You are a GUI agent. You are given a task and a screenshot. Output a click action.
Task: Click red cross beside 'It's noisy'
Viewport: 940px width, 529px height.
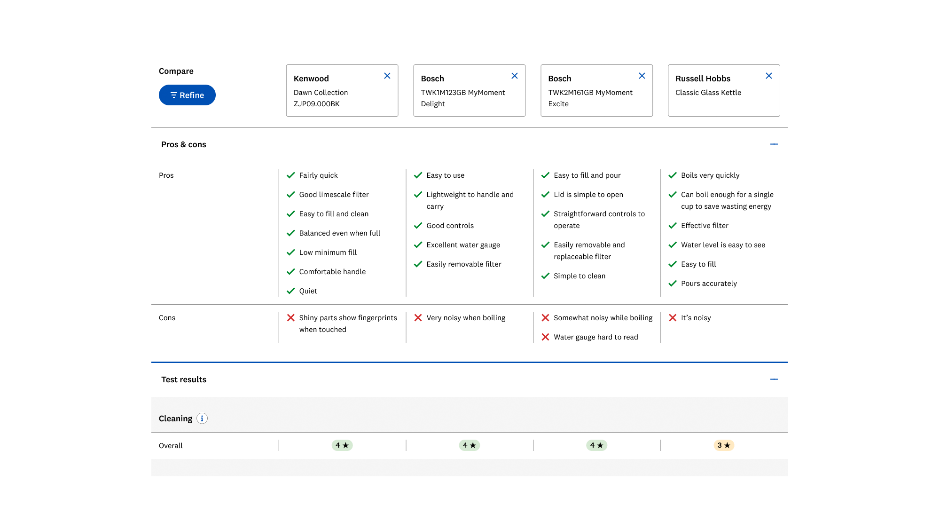673,318
